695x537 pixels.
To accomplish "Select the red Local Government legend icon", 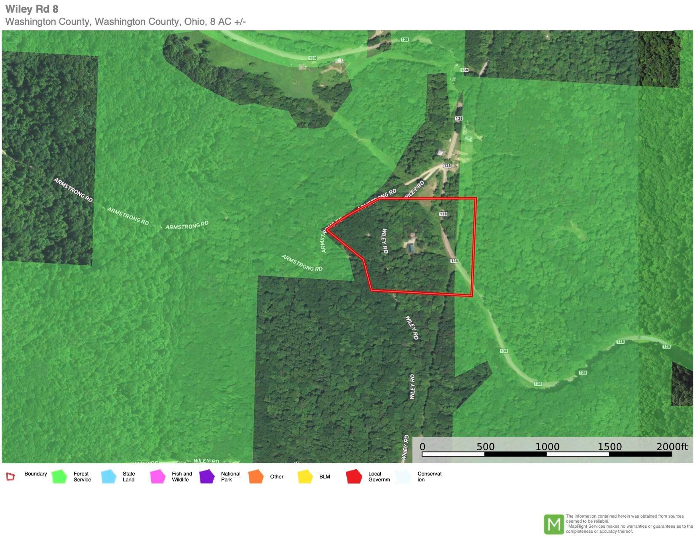I will (354, 477).
